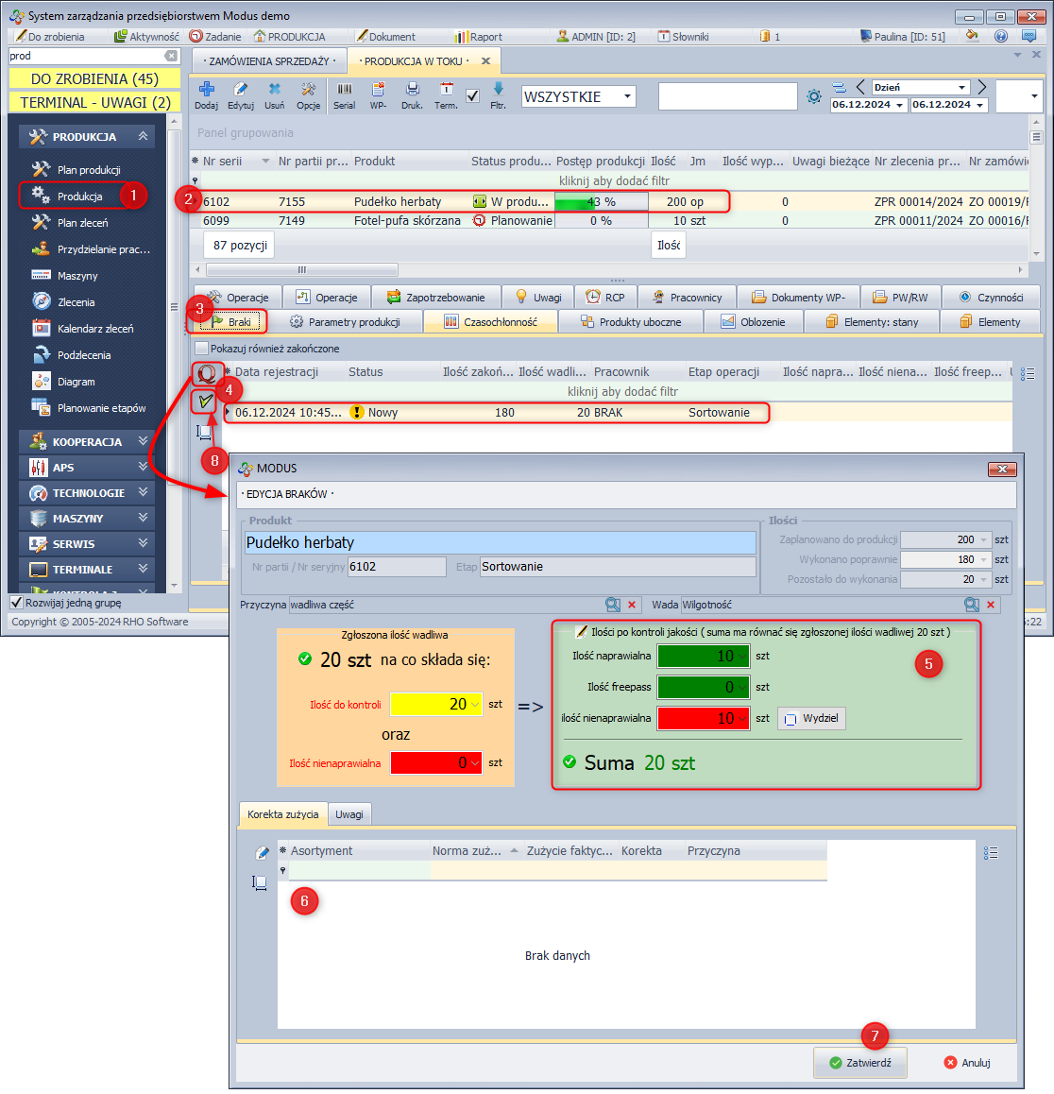This screenshot has height=1094, width=1054.
Task: Clear the Przyczyna field with red X
Action: [x=632, y=605]
